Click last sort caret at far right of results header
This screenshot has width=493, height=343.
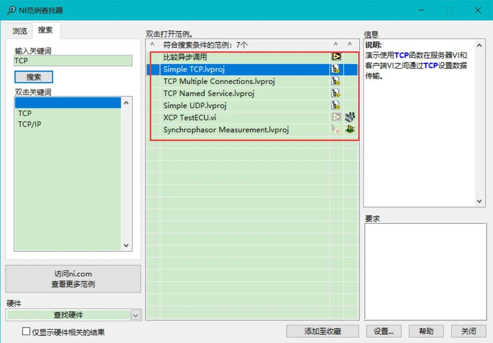point(350,45)
